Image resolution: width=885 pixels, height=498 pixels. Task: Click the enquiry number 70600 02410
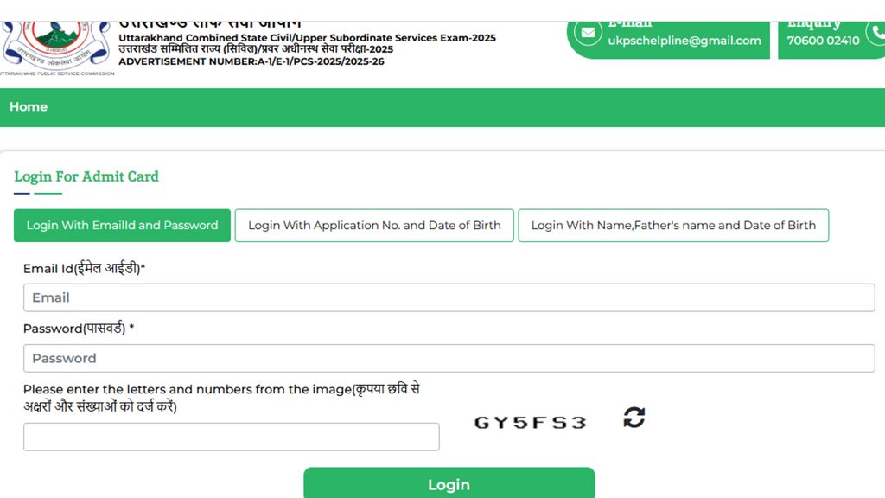point(823,41)
